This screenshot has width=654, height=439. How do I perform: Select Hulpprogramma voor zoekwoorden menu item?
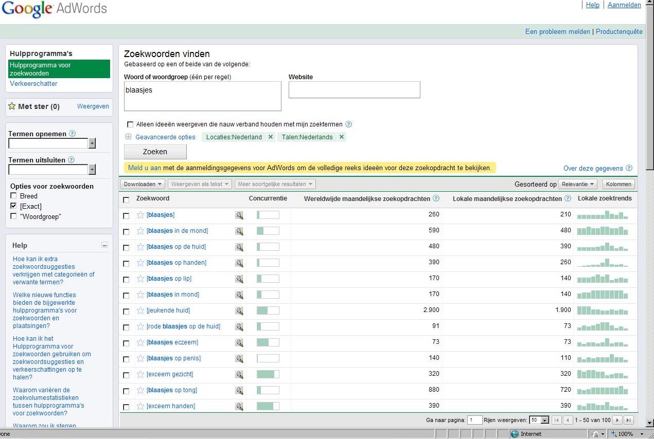click(x=59, y=69)
